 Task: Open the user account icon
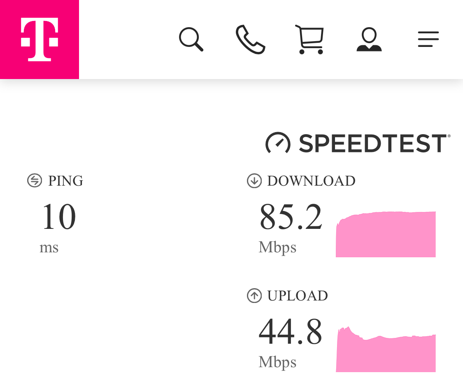(369, 40)
